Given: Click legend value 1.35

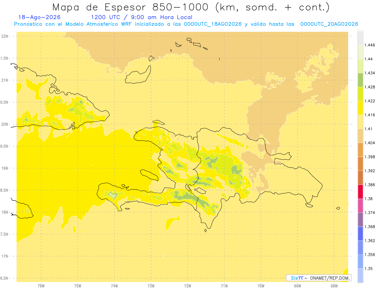Looking at the screenshot, I should [x=369, y=268].
